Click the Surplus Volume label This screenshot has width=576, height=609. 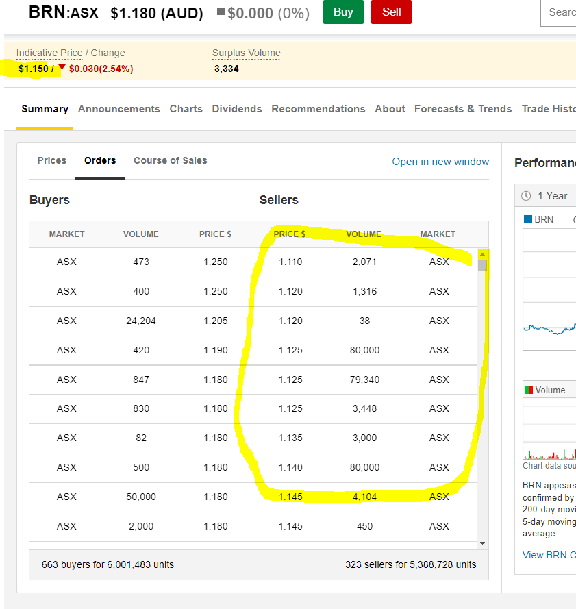pos(246,53)
